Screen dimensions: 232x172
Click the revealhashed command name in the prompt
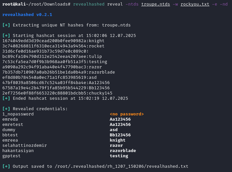(x=89, y=4)
